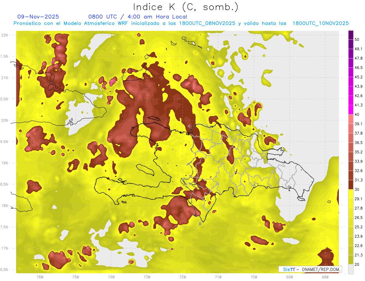
Task: Click the "73W" longitude axis label
Action: [147, 277]
